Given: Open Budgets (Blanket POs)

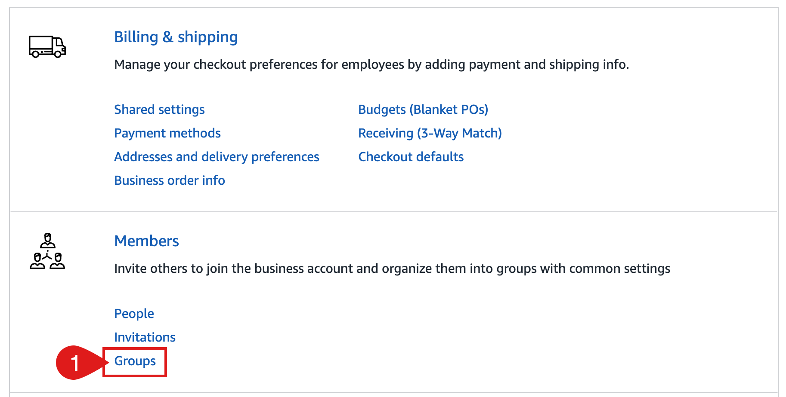Looking at the screenshot, I should 423,110.
